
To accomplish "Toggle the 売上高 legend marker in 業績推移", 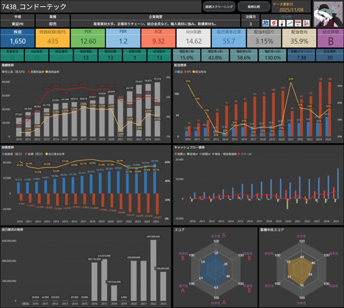I will tap(3, 72).
